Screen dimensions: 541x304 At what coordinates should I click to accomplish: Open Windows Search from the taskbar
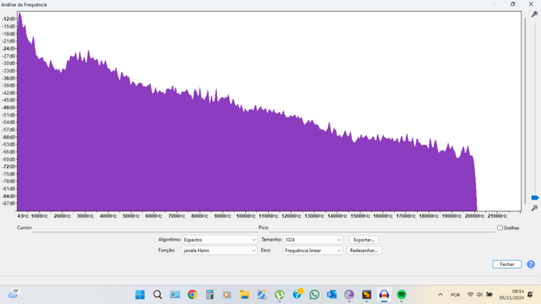coord(157,295)
